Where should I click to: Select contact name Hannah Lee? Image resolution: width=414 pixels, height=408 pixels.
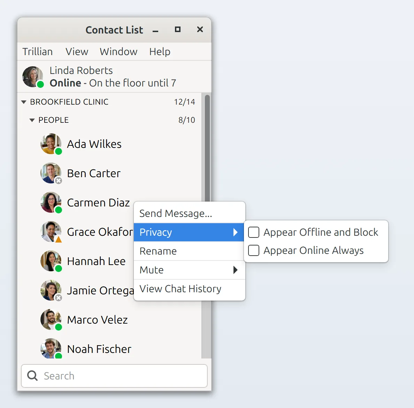point(97,261)
